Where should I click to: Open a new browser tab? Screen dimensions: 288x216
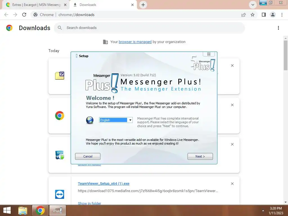click(143, 5)
